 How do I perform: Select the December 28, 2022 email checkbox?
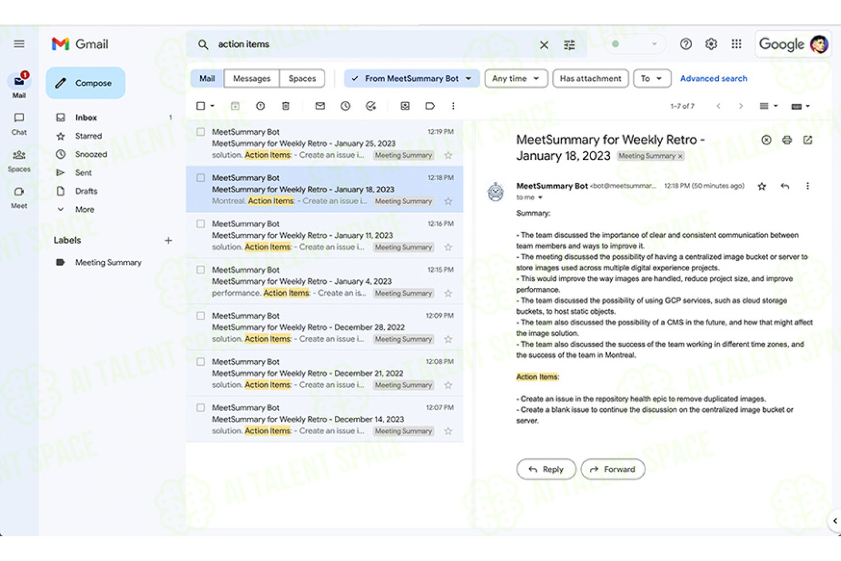point(201,316)
